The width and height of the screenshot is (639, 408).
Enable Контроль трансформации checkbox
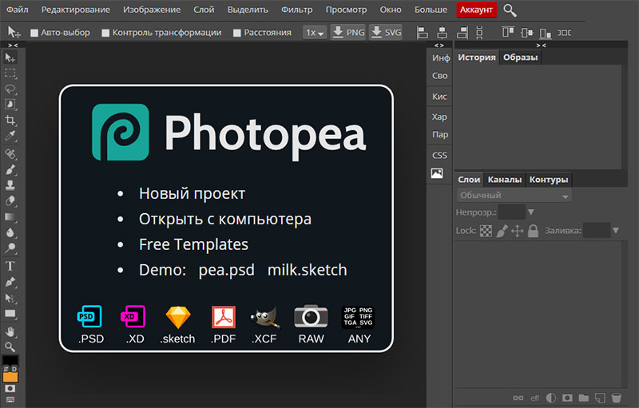[x=105, y=33]
